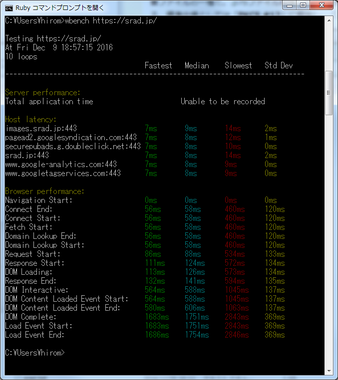Click the scrollbar up arrow
The image size is (338, 380).
(329, 20)
